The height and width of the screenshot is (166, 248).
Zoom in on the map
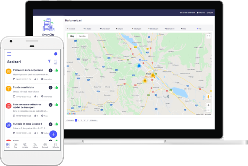point(208,105)
